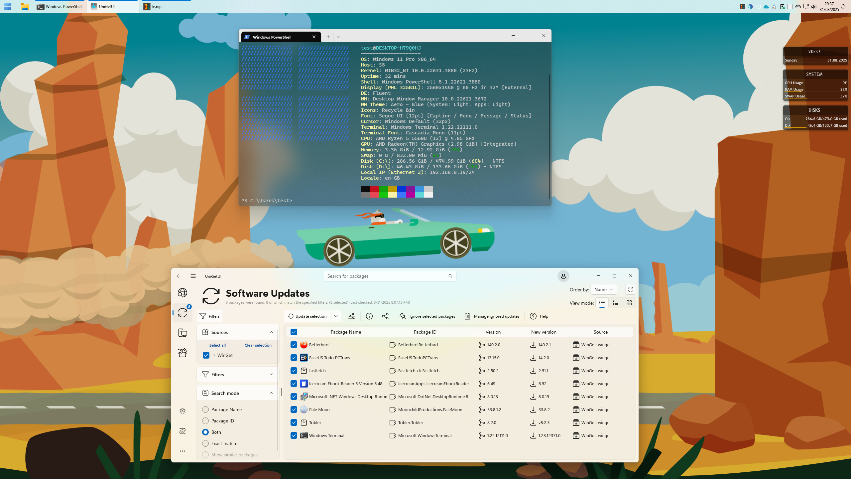Switch to grid icons view mode
Image resolution: width=851 pixels, height=479 pixels.
(629, 303)
